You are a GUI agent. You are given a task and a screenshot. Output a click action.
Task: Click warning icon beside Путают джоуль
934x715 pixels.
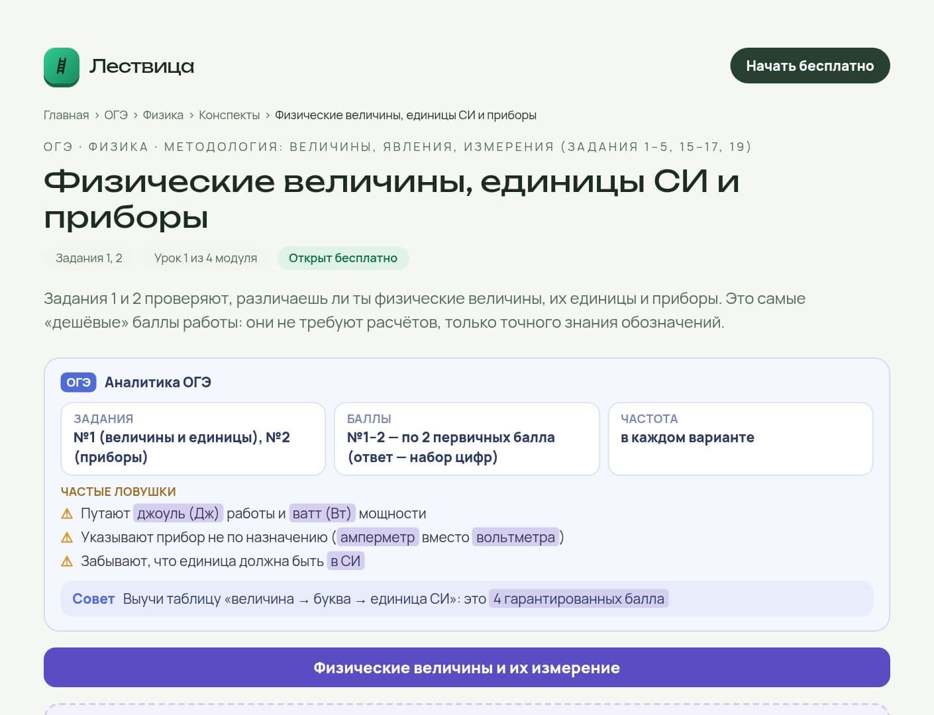[67, 514]
